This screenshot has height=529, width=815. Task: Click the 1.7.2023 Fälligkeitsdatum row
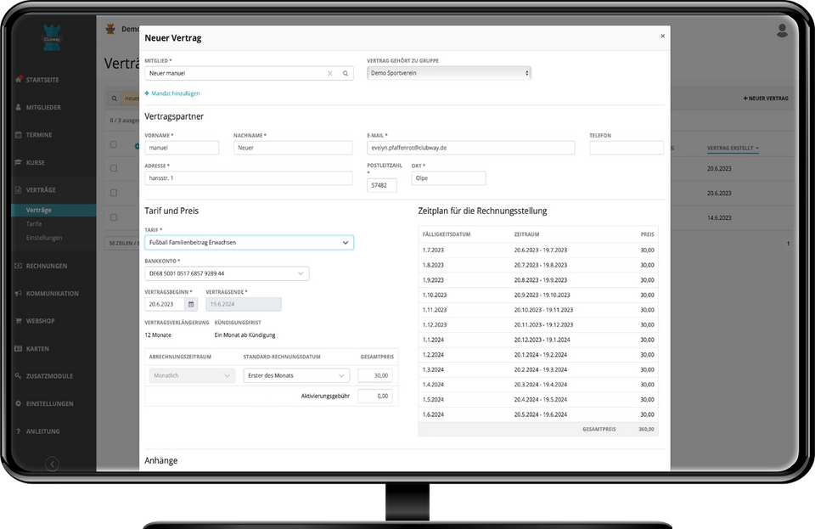538,250
